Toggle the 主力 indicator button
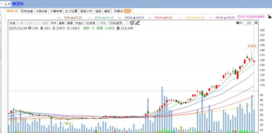 [37, 23]
